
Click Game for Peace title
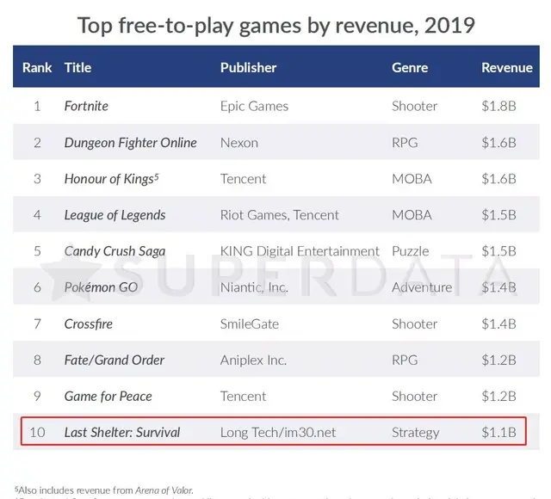click(108, 396)
